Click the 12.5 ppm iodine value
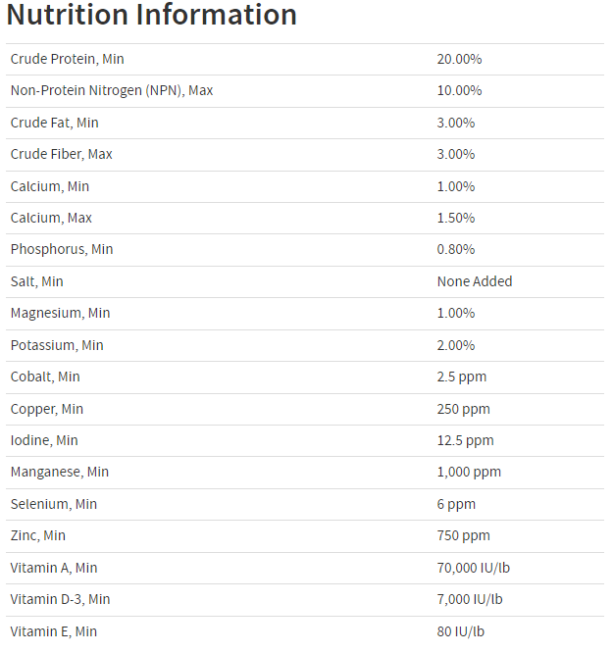Viewport: 613px width, 653px height. pyautogui.click(x=466, y=440)
